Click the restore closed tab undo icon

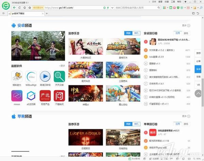point(198,13)
